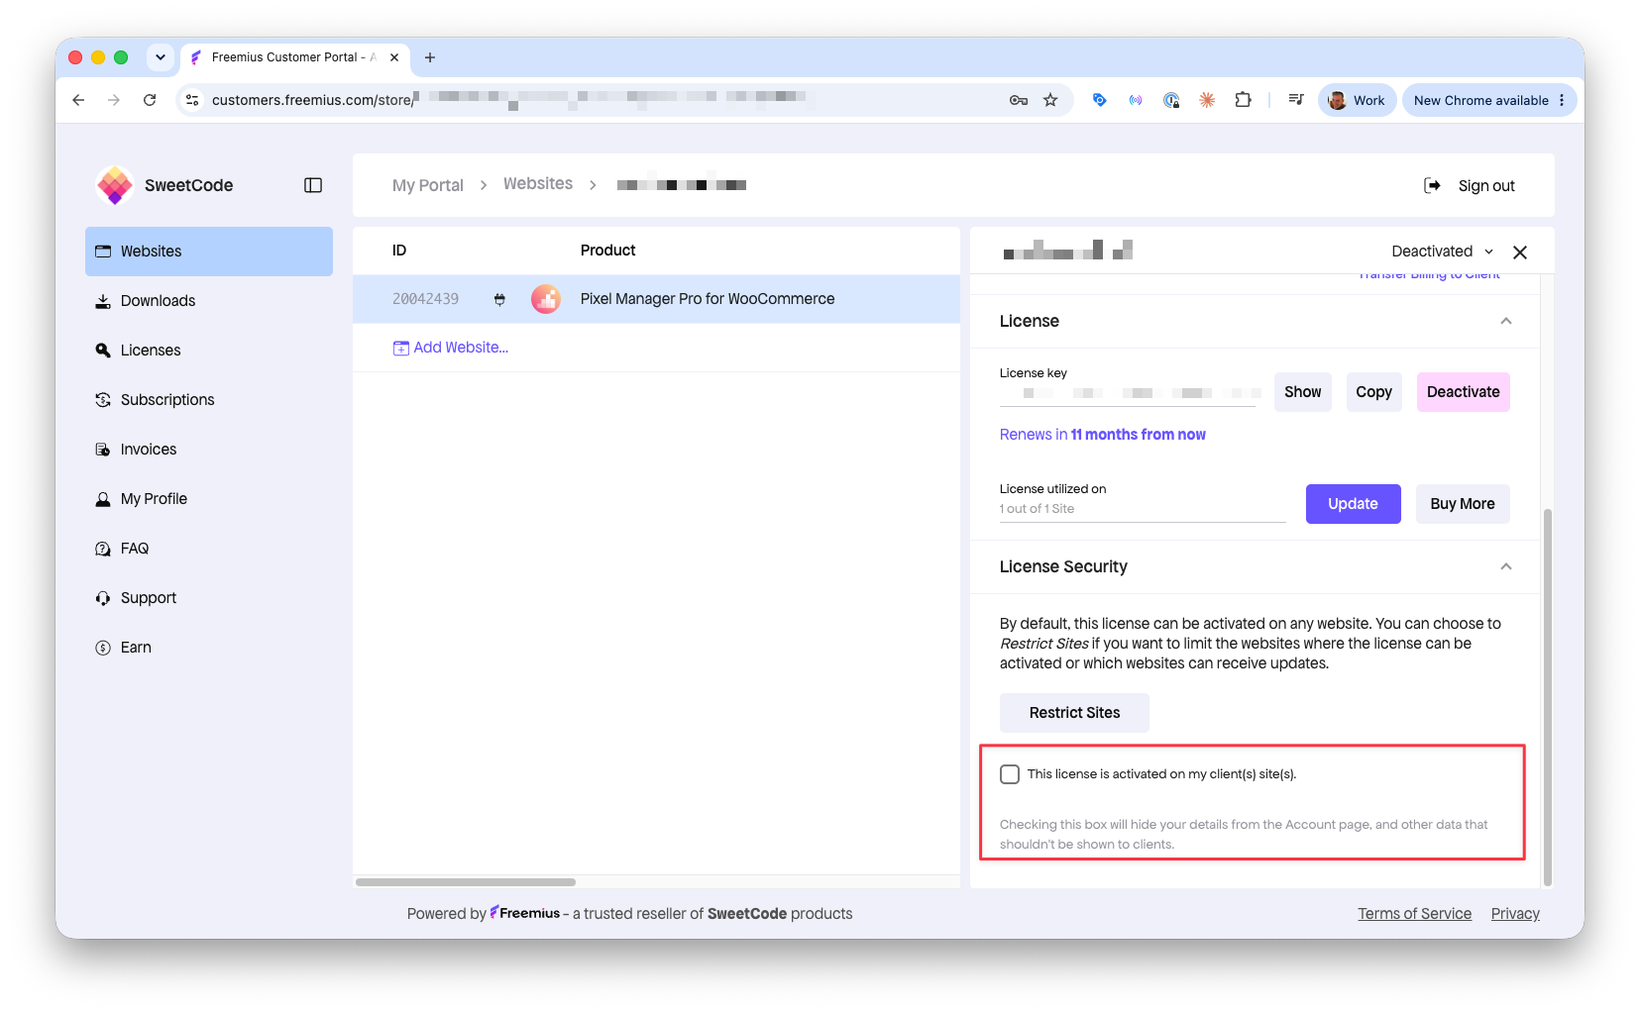Click the License utilized on field
The width and height of the screenshot is (1640, 1012).
click(x=1143, y=509)
